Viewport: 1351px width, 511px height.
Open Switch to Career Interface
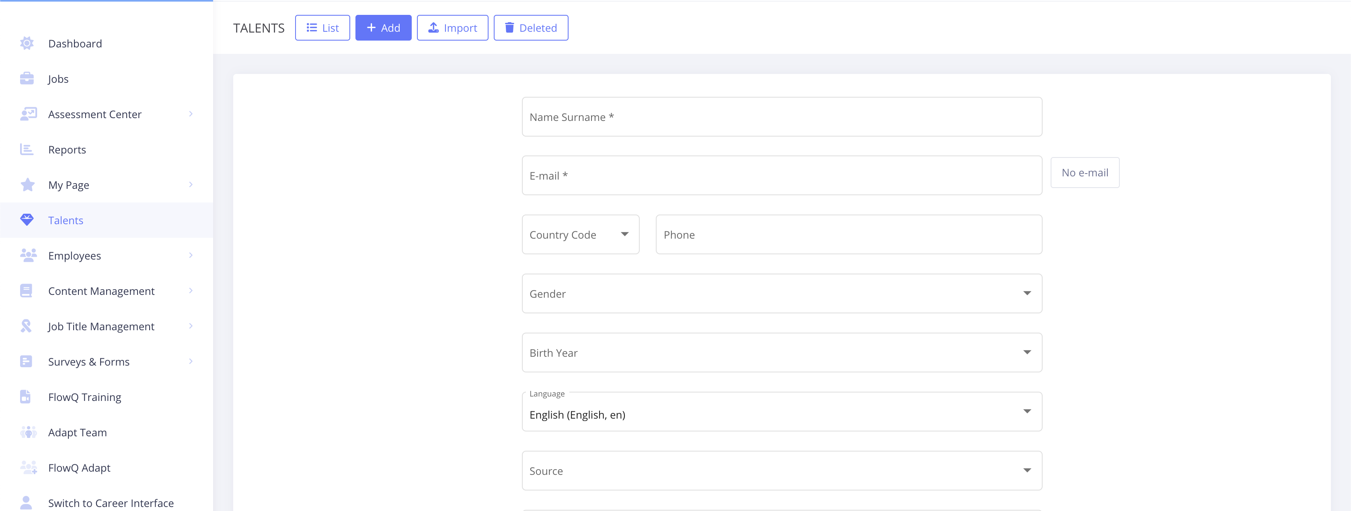point(111,503)
